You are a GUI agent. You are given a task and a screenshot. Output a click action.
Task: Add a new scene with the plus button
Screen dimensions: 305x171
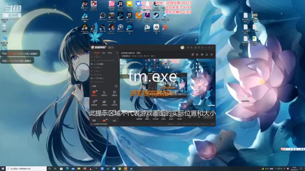(x=117, y=53)
